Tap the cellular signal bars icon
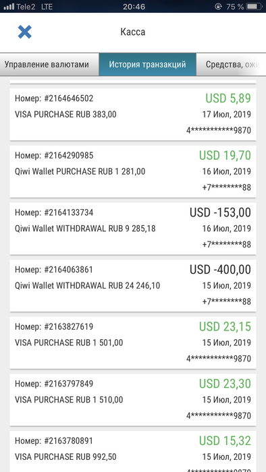Viewport: 266px width, 472px height. coord(9,6)
